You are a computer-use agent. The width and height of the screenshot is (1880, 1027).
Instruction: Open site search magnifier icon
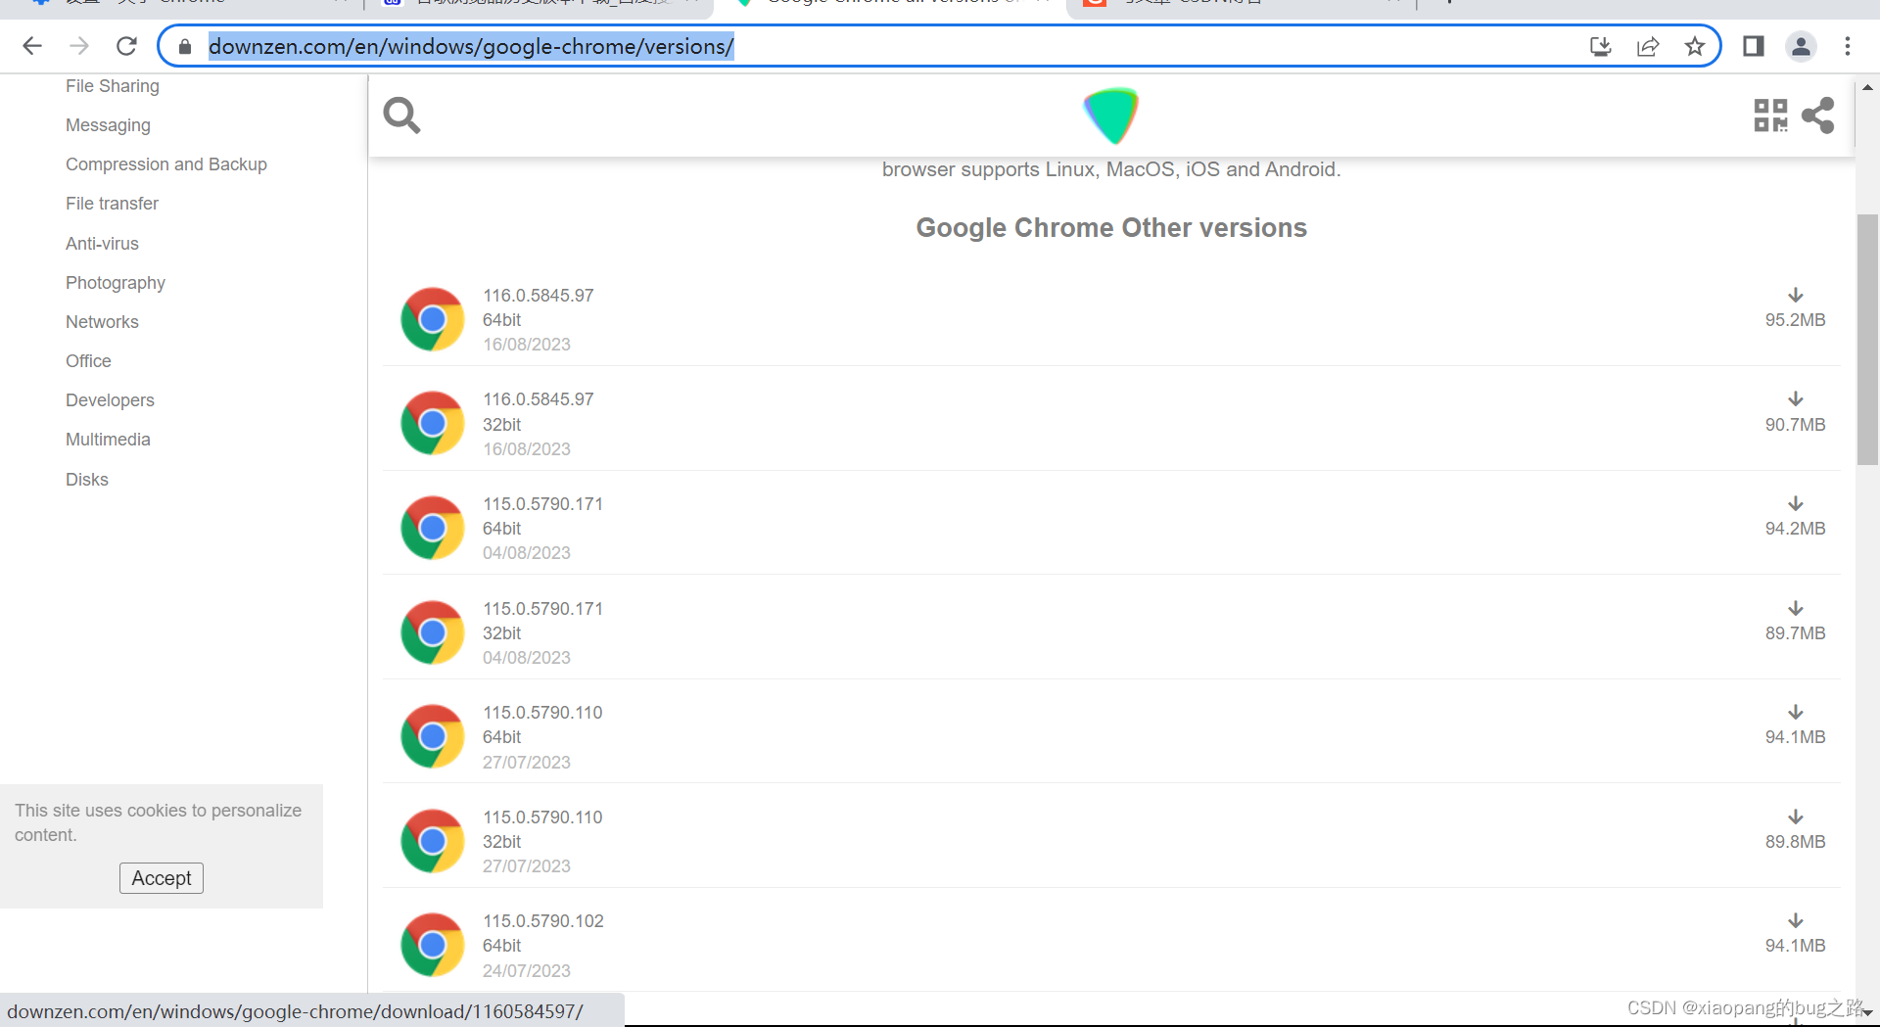tap(401, 116)
